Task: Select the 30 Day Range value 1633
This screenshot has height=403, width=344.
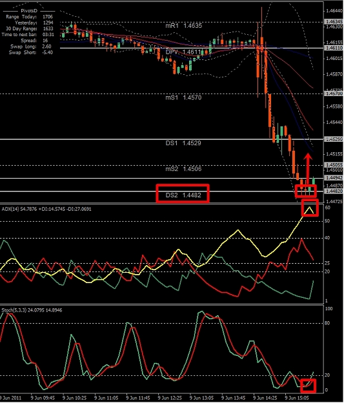Action: [48, 28]
